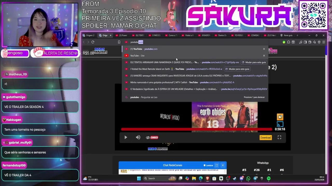This screenshot has height=186, width=332.
Task: Click the EMBED button on the player
Action: point(152,137)
